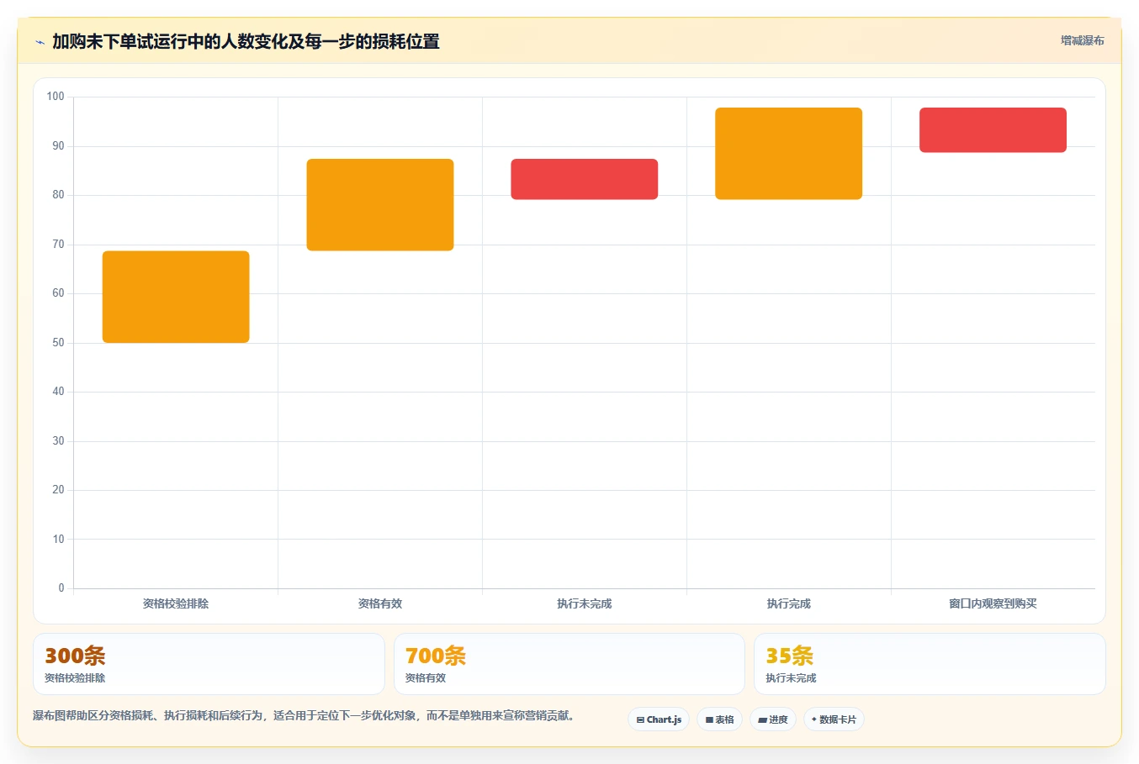Click the y-axis value 0

point(61,588)
